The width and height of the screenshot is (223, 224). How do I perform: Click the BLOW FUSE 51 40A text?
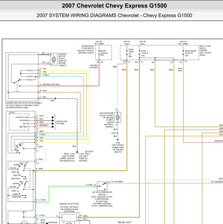(104, 53)
